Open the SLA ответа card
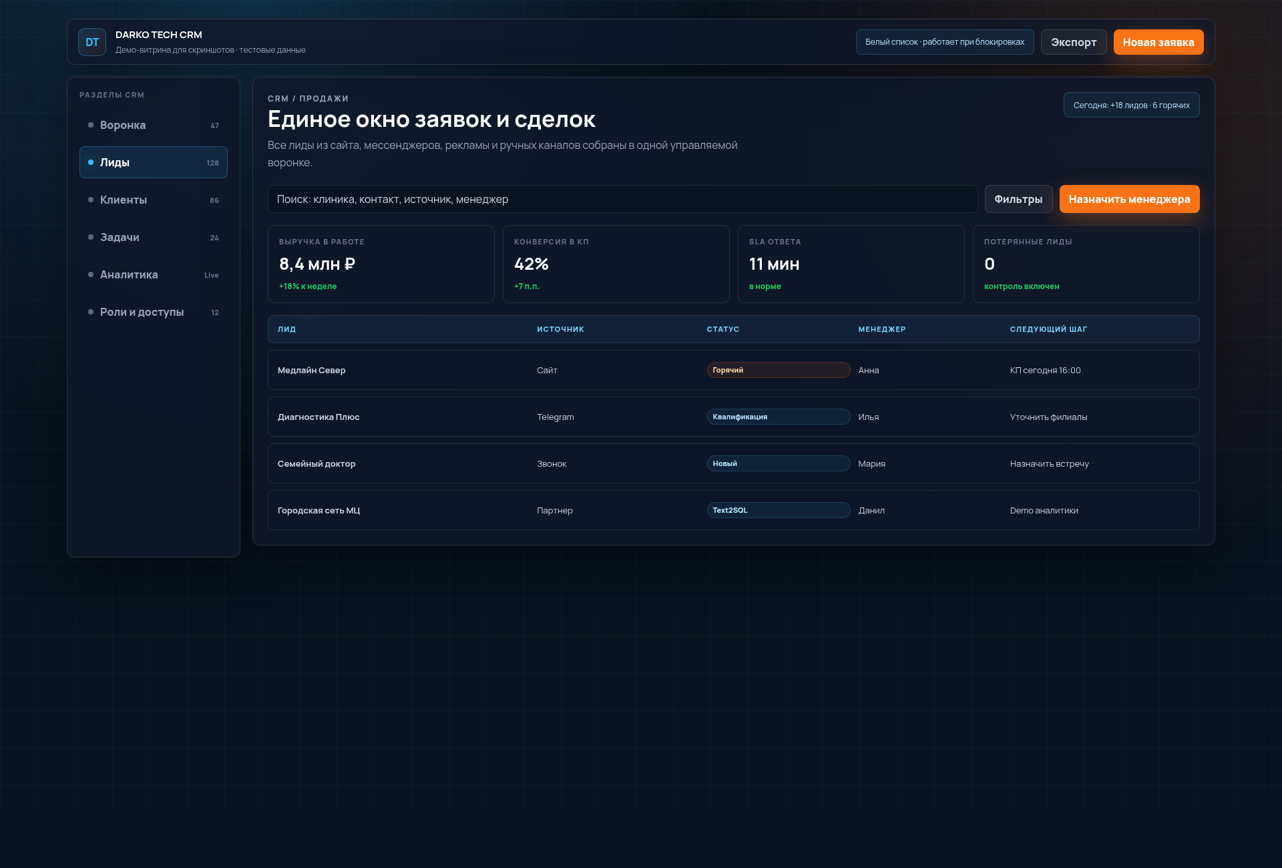Screen dimensions: 1282x868 [851, 264]
